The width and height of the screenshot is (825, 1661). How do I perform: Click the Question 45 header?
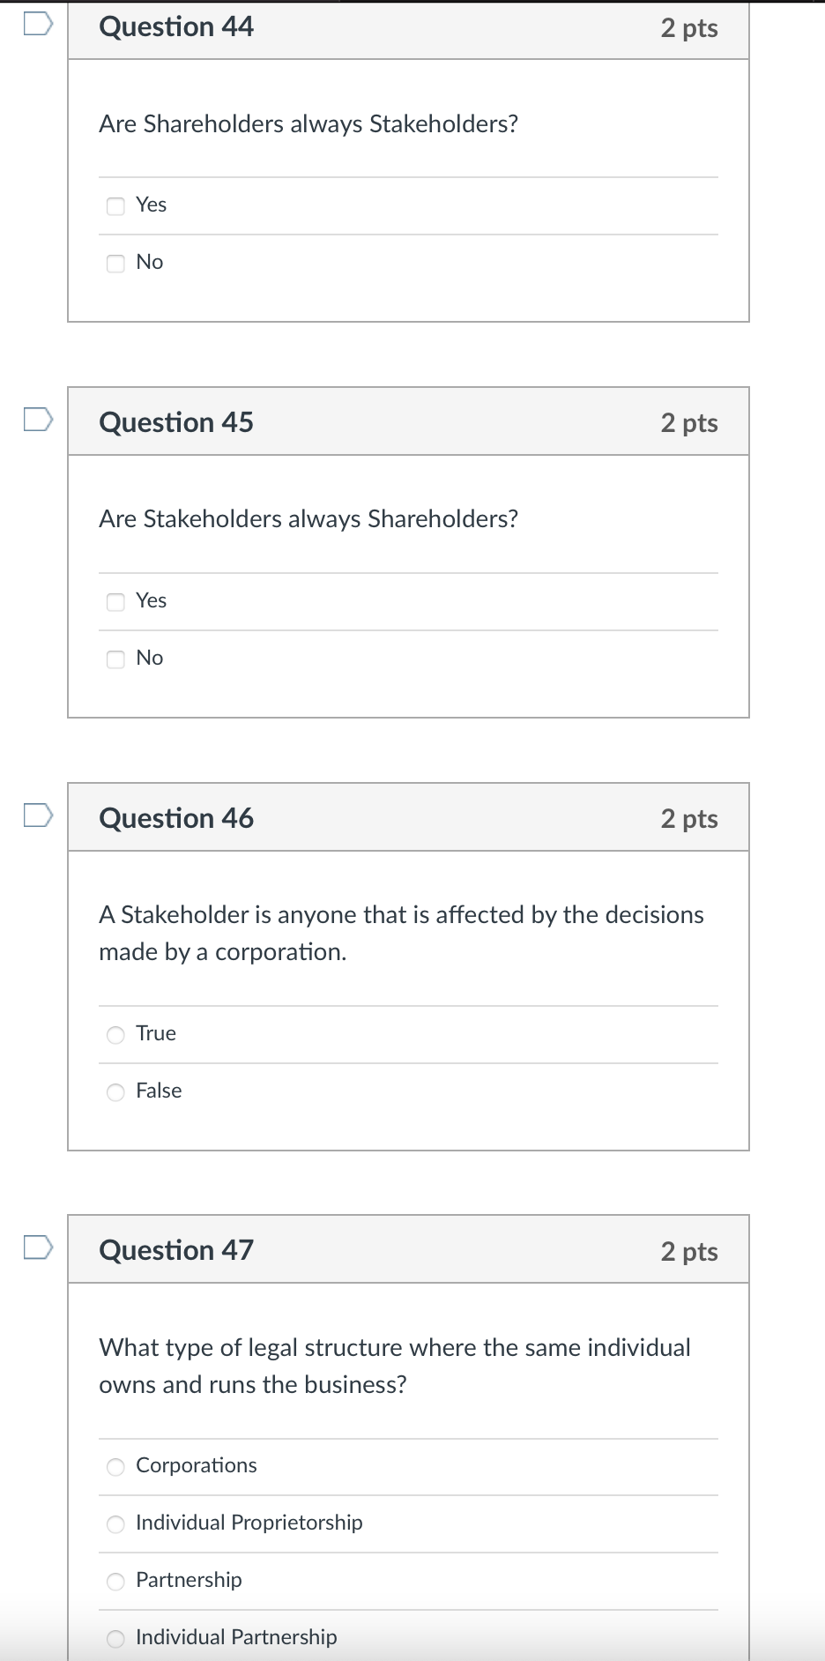click(x=176, y=421)
